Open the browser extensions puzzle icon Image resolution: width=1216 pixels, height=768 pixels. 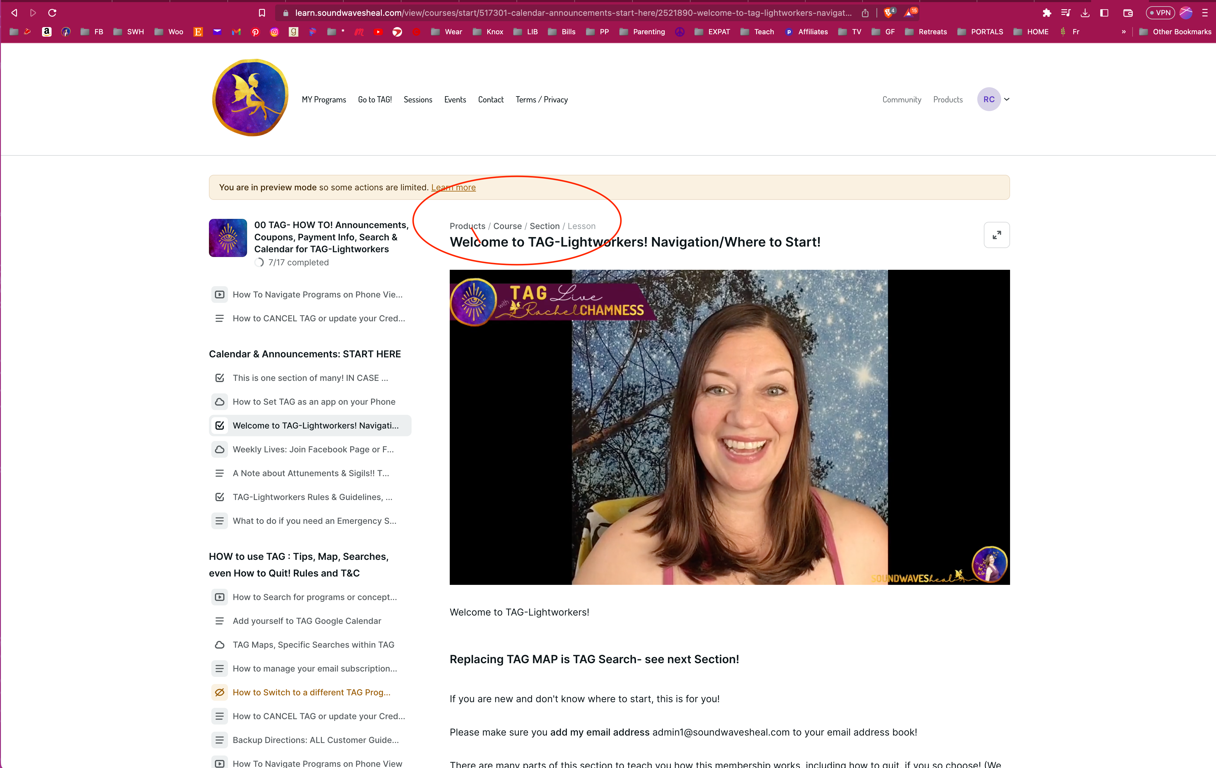tap(1046, 13)
